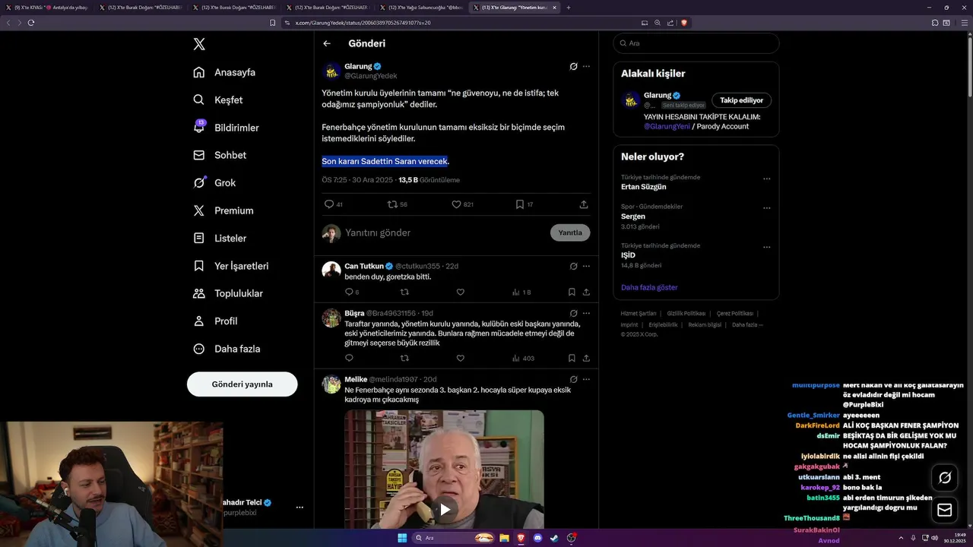Click Grok icon on Büşra's reply

573,313
